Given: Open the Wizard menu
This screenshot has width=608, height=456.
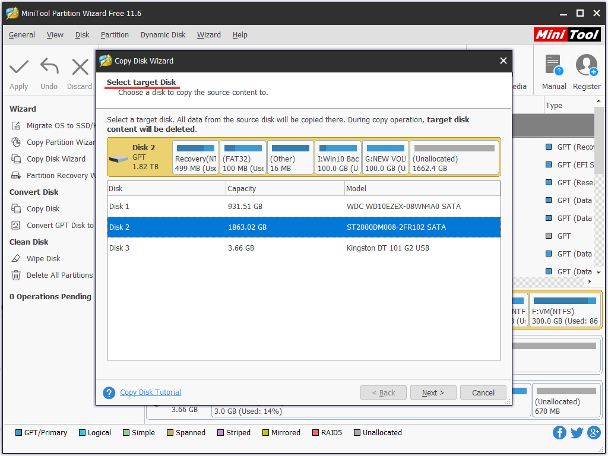Looking at the screenshot, I should pyautogui.click(x=209, y=35).
